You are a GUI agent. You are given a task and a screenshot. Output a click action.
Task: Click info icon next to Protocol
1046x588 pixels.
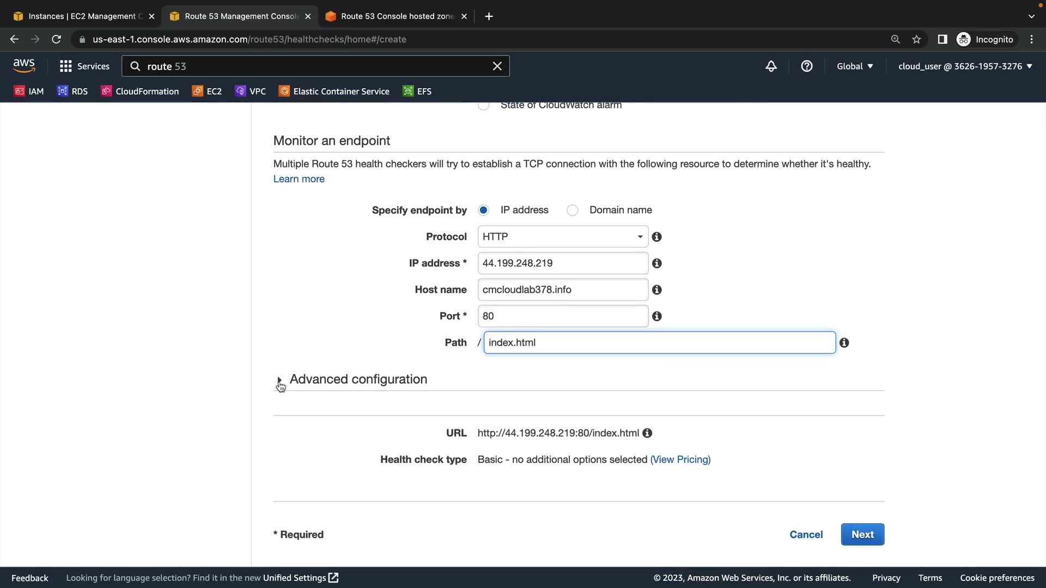(656, 237)
